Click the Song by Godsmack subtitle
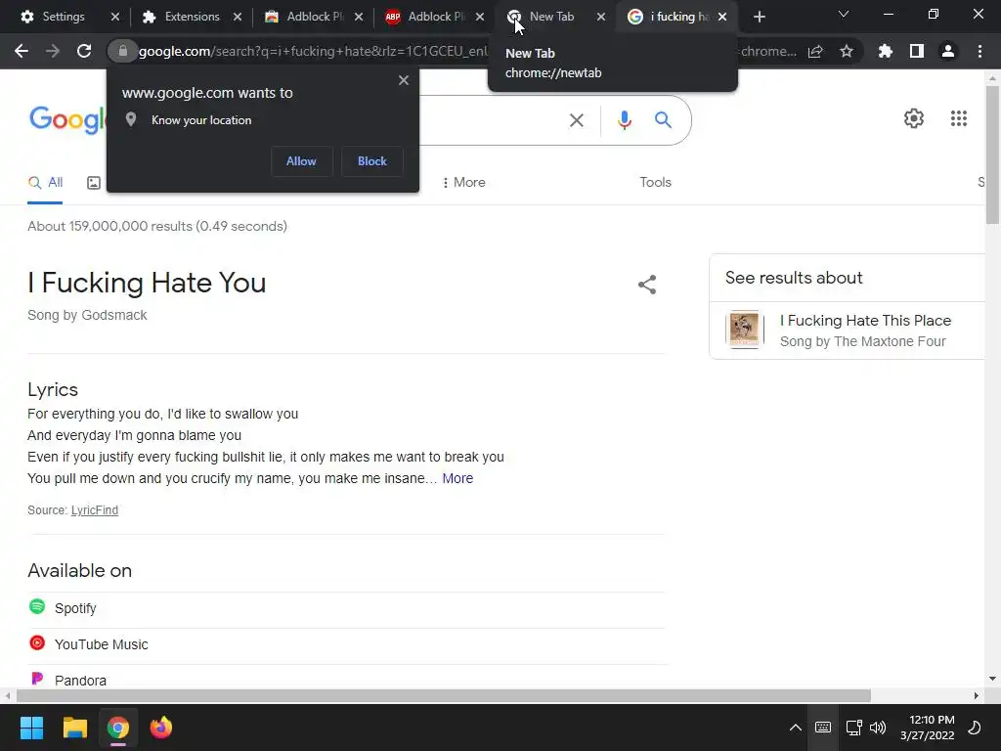1001x751 pixels. 87,315
